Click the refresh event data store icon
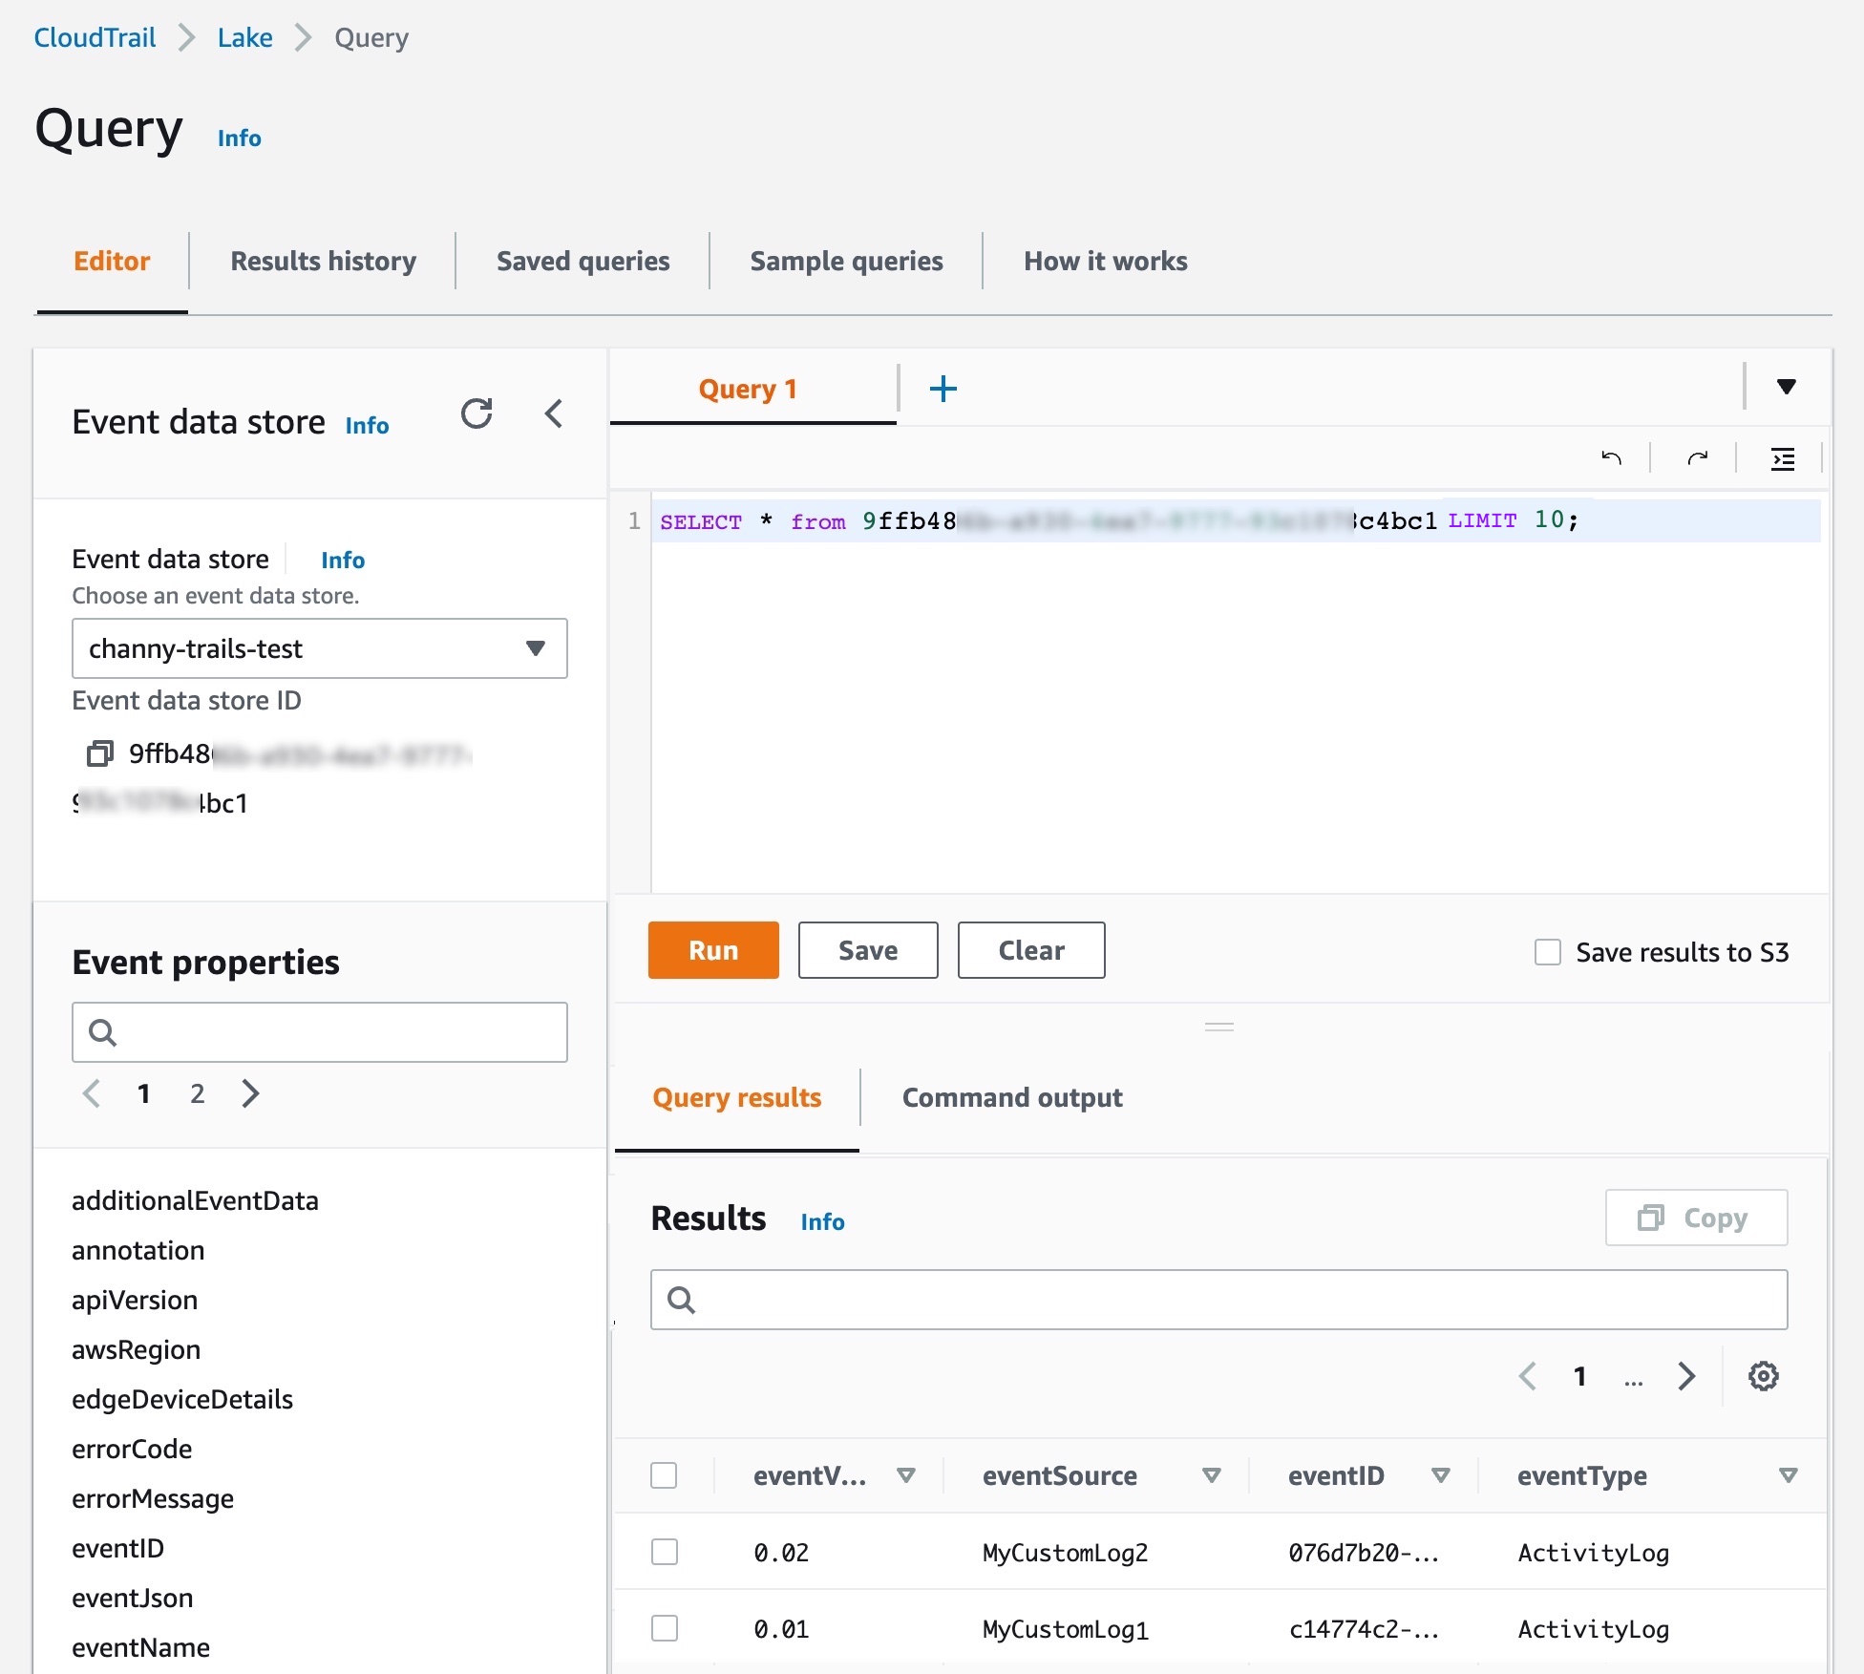 click(x=477, y=412)
